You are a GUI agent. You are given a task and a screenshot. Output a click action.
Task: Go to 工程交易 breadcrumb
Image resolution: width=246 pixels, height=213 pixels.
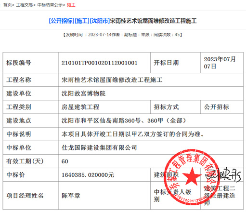[x=25, y=5]
